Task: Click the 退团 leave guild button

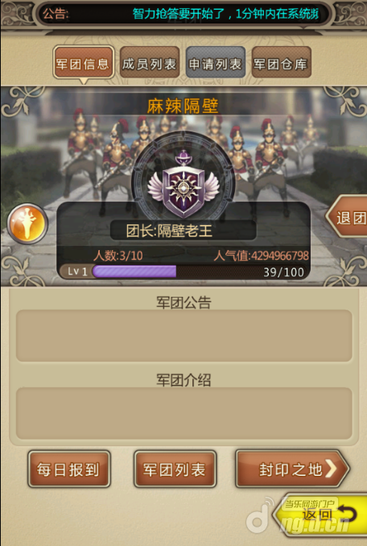Action: (348, 218)
